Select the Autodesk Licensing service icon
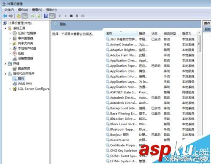Image resolution: width=211 pixels, height=164 pixels. tap(108, 103)
